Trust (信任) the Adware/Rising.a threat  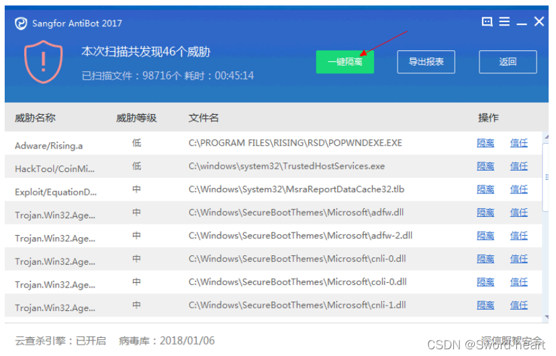pos(519,143)
